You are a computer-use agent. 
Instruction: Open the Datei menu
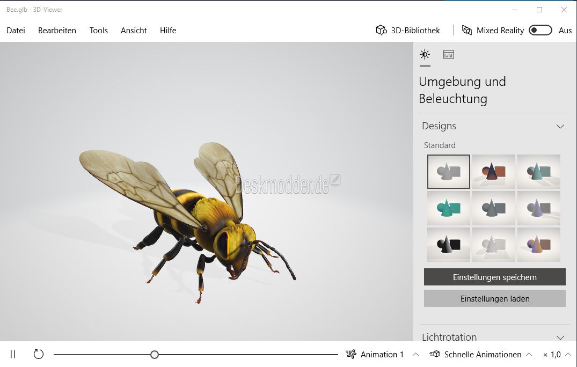16,31
